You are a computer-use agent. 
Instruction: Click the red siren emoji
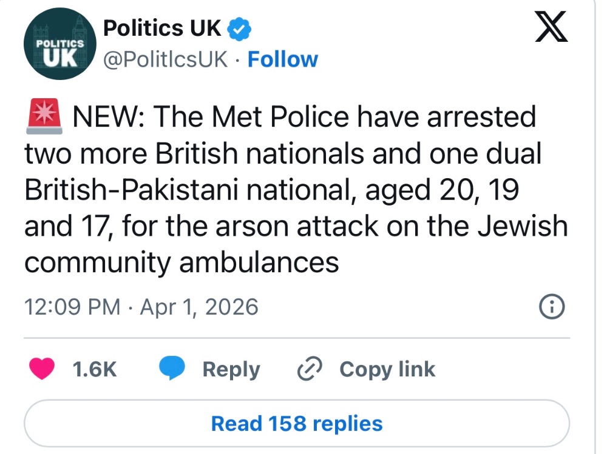[44, 116]
